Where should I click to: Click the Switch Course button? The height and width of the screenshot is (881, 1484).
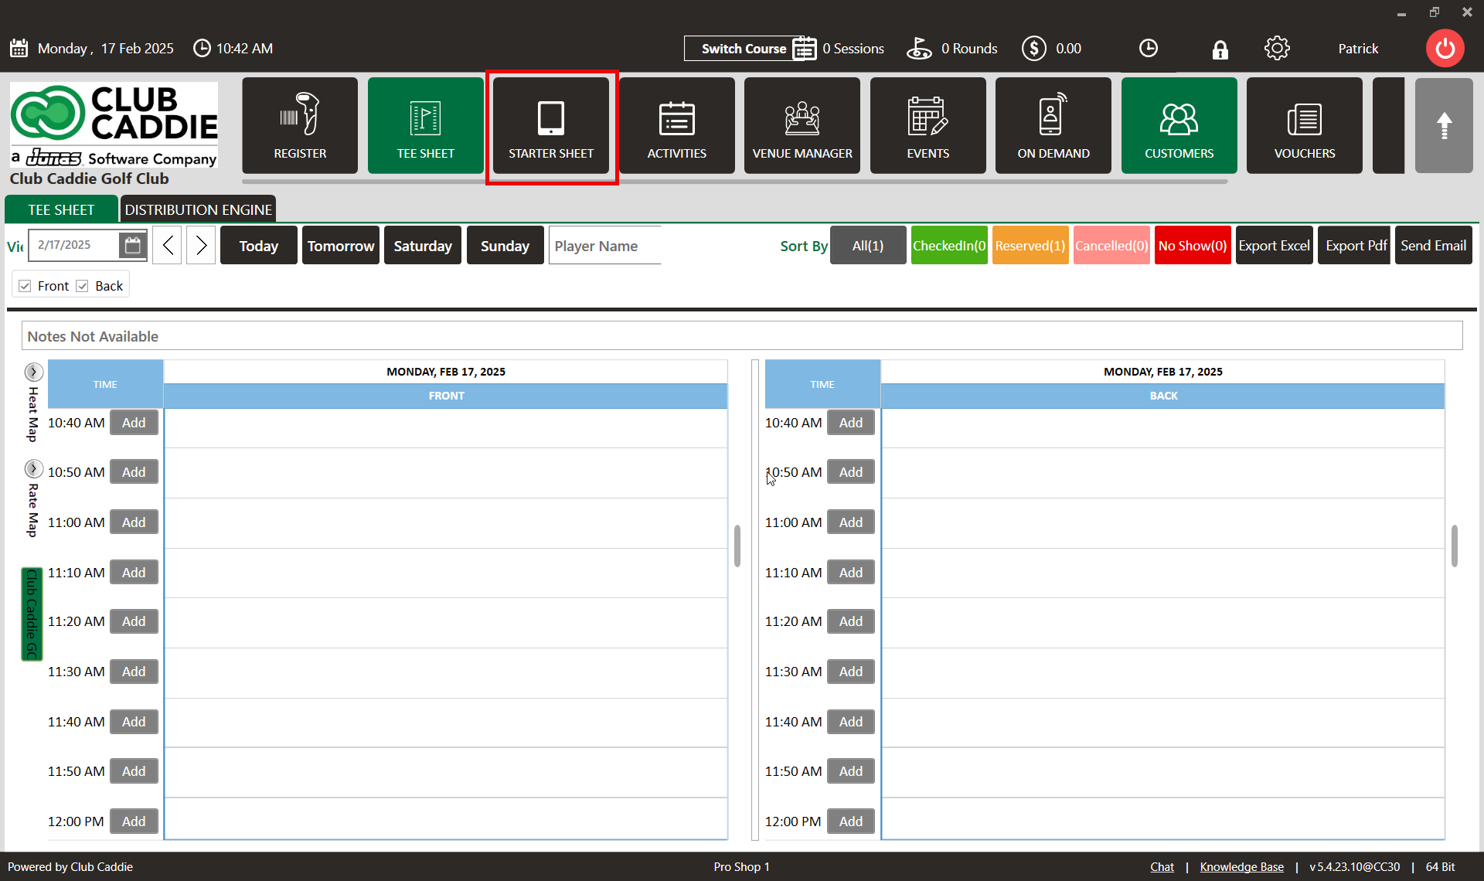click(744, 49)
